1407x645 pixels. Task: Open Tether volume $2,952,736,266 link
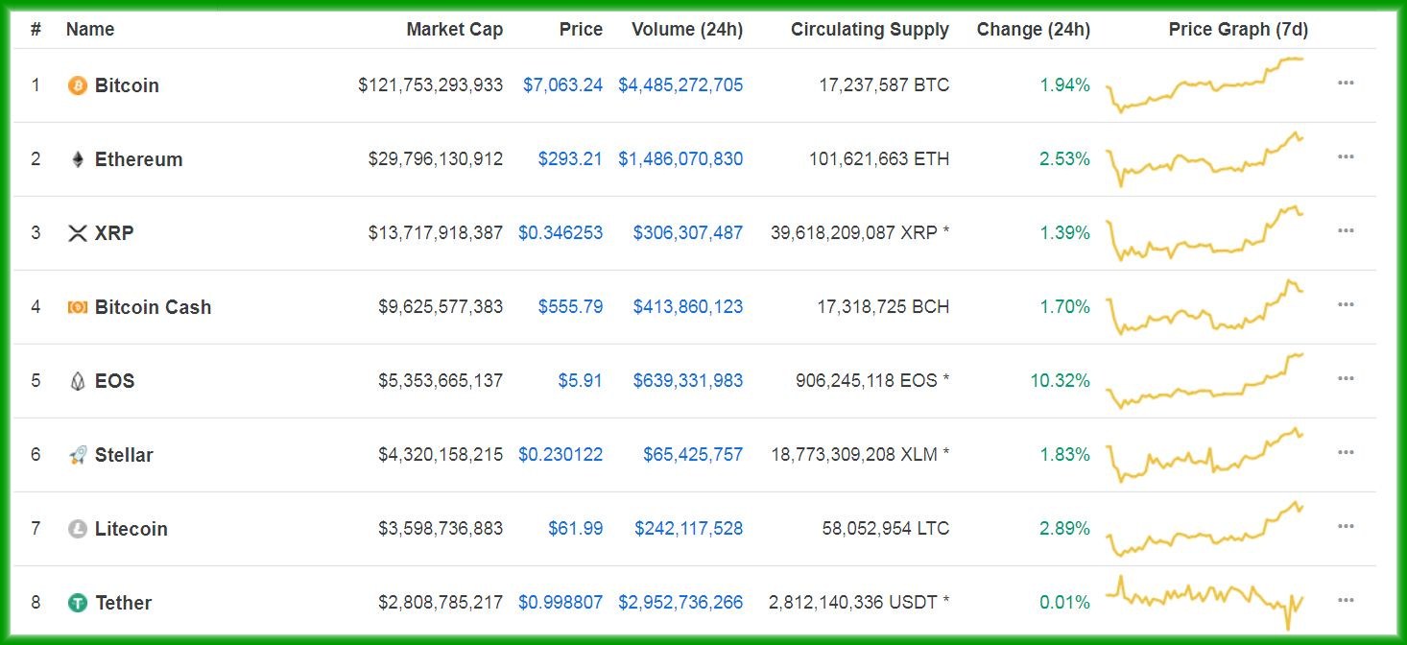680,603
